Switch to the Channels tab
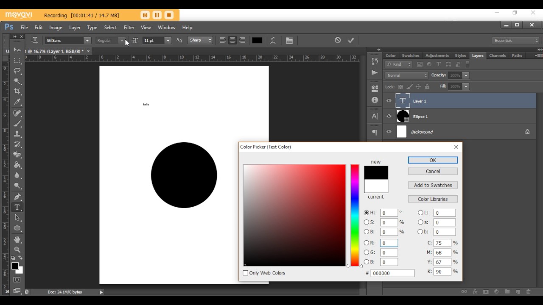The image size is (543, 305). 497,55
